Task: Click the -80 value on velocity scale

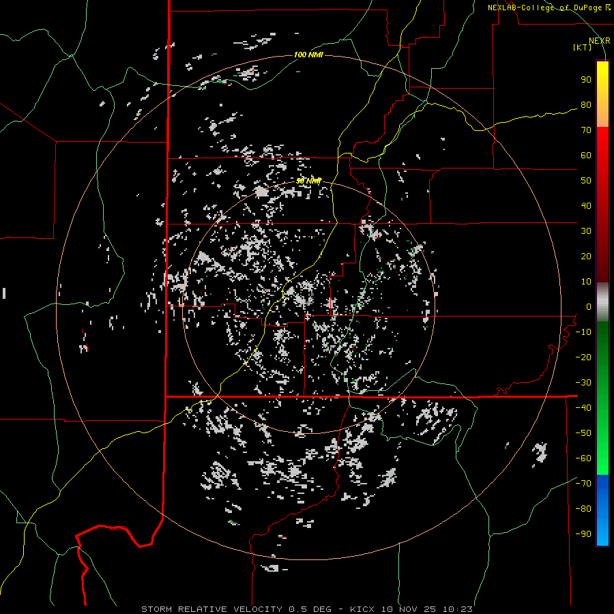Action: [x=583, y=509]
